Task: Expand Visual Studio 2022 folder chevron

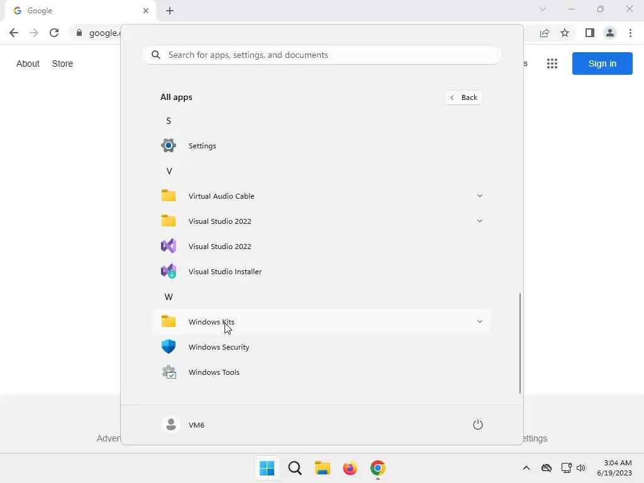Action: click(479, 221)
